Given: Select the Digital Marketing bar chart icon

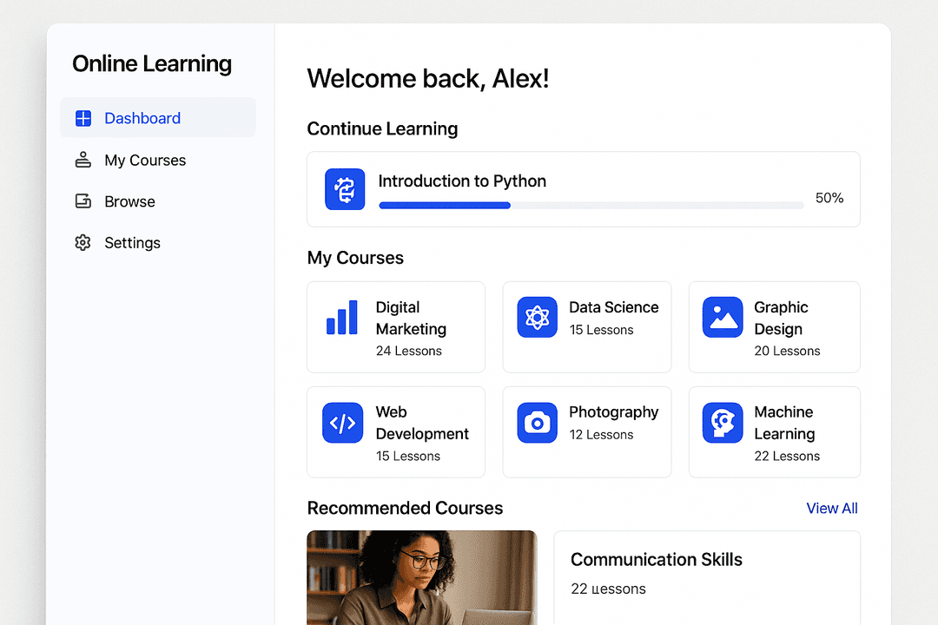Looking at the screenshot, I should click(x=341, y=318).
